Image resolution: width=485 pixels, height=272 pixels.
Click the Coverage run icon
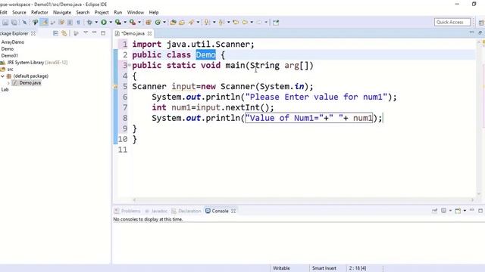pyautogui.click(x=118, y=22)
